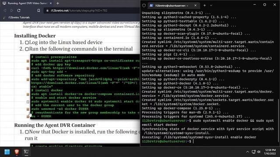Viewport: 280px width, 157px height.
Task: Click the browser address bar URL
Action: click(x=79, y=10)
